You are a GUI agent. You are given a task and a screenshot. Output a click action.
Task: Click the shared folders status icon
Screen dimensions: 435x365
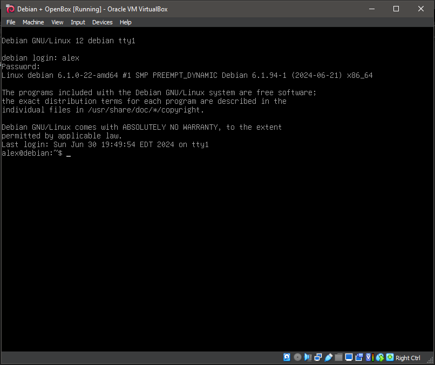(338, 357)
